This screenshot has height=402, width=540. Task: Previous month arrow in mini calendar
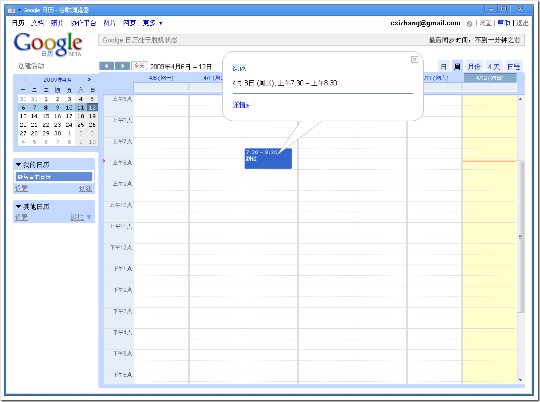coord(26,80)
